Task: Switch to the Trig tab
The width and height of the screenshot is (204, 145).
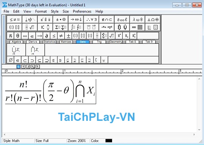Action: [99, 42]
